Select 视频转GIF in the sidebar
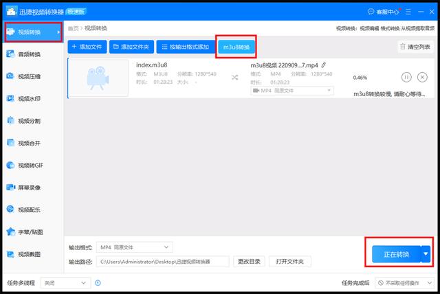The image size is (440, 294). [x=29, y=165]
